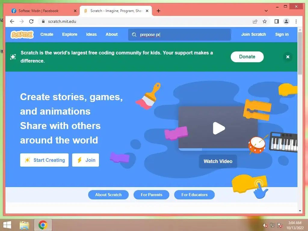Screen dimensions: 308x231
Task: Click the Scratch logo
Action: pos(22,35)
